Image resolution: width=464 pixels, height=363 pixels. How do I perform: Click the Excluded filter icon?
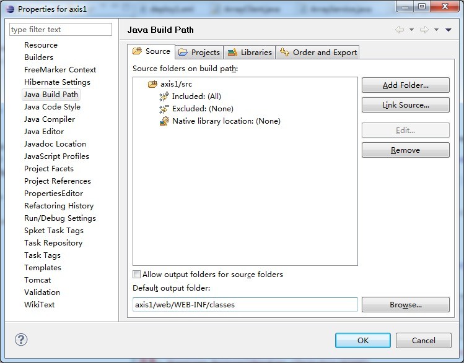coord(164,109)
